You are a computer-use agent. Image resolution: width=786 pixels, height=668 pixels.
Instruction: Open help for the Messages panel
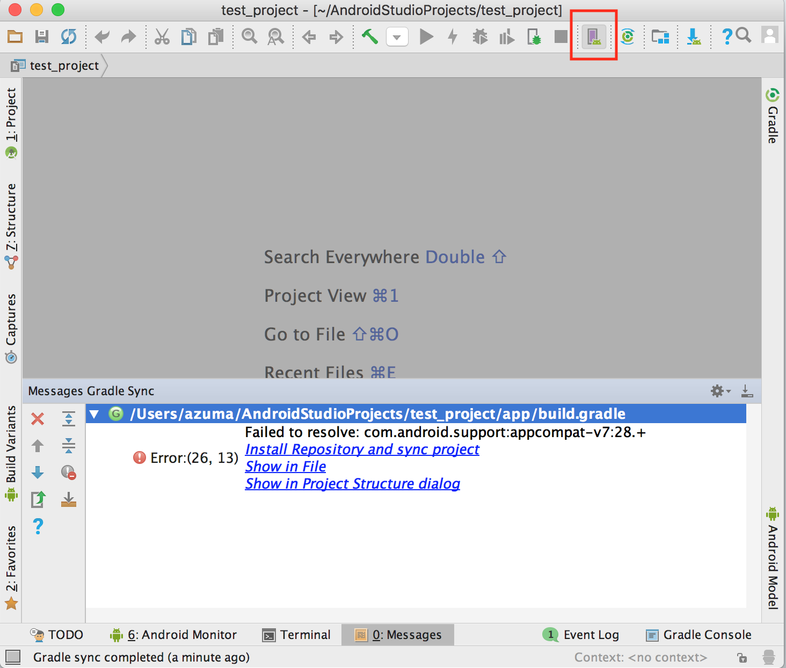[38, 526]
